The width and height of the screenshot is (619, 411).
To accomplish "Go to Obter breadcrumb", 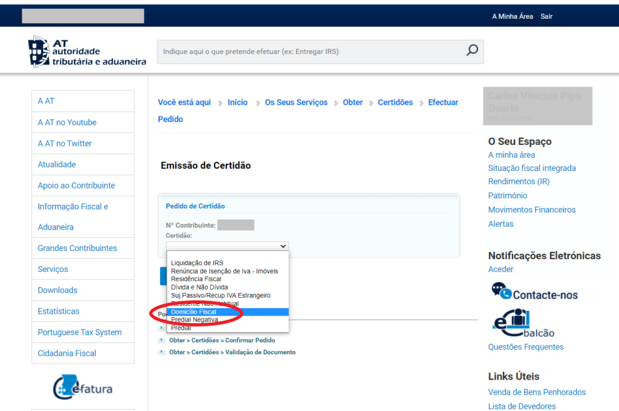I will click(352, 102).
